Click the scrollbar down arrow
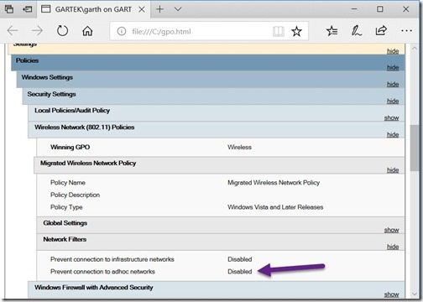The height and width of the screenshot is (302, 423). pyautogui.click(x=415, y=294)
